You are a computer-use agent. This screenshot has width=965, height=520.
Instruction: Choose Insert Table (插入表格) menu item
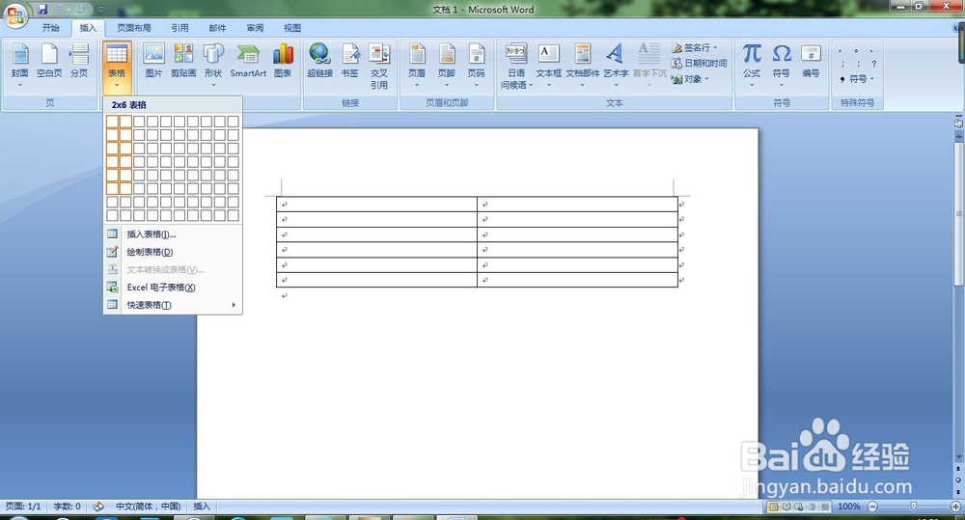pos(173,233)
